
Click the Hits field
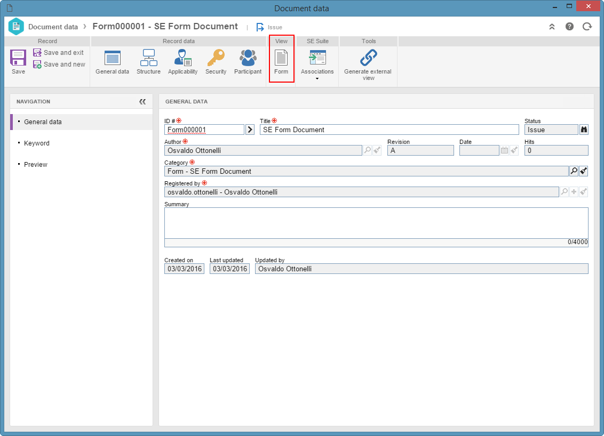tap(556, 150)
